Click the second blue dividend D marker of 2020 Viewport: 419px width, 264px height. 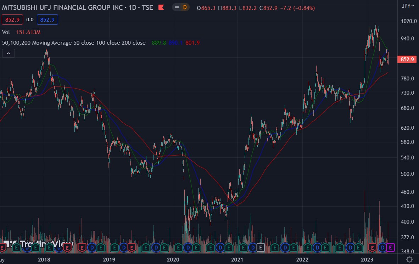220,248
